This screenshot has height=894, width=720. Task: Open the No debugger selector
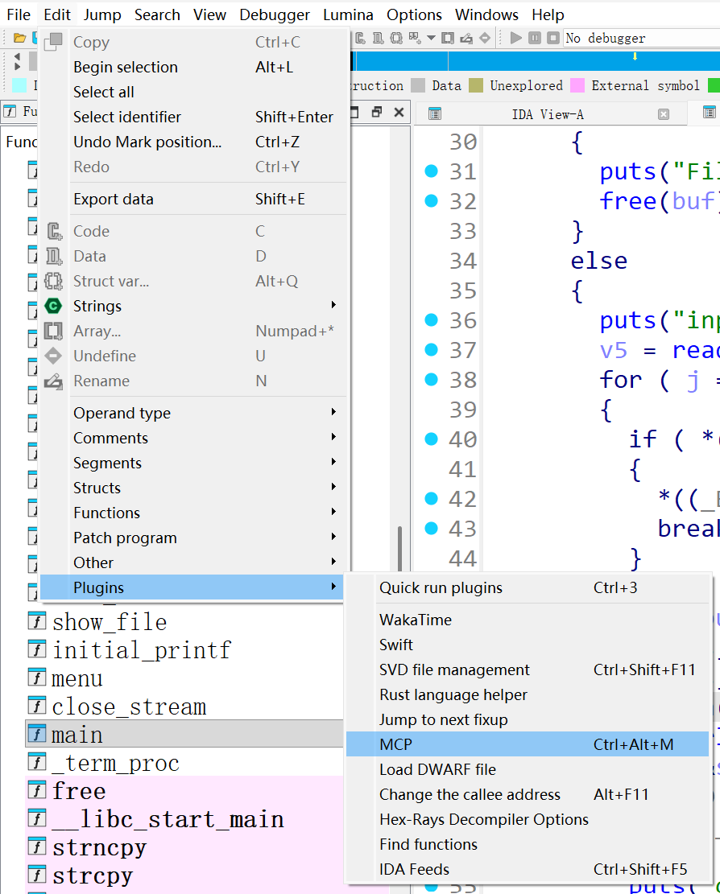click(635, 37)
